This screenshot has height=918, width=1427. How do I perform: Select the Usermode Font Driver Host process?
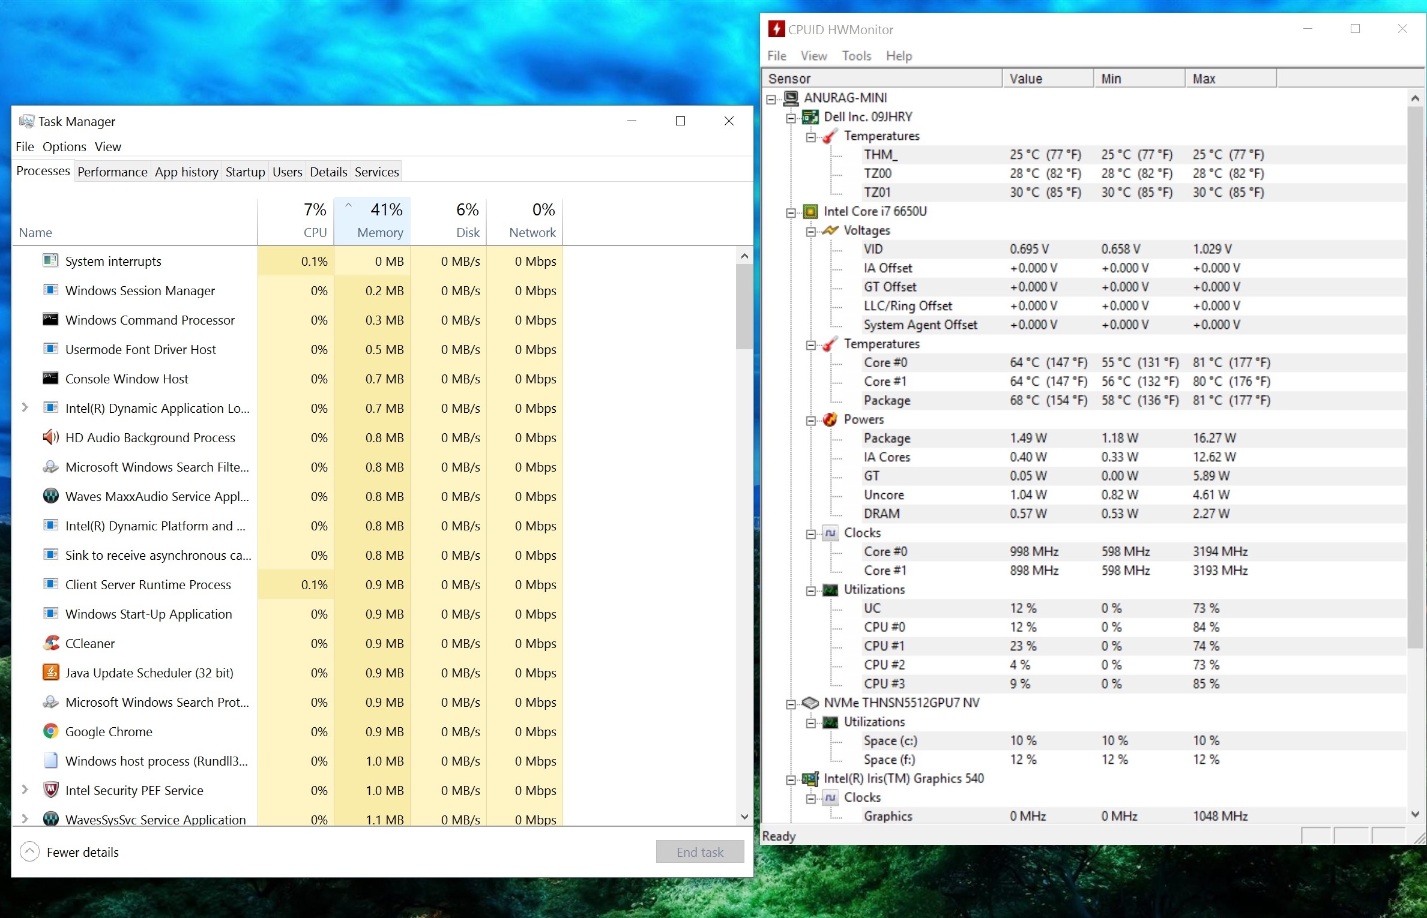[288, 349]
